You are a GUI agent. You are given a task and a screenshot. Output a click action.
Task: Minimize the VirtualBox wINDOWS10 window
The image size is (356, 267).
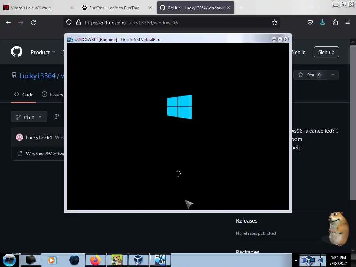(274, 40)
